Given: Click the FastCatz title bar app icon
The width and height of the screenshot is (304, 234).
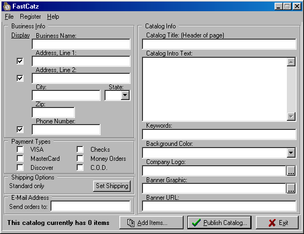Looking at the screenshot, I should pyautogui.click(x=7, y=6).
